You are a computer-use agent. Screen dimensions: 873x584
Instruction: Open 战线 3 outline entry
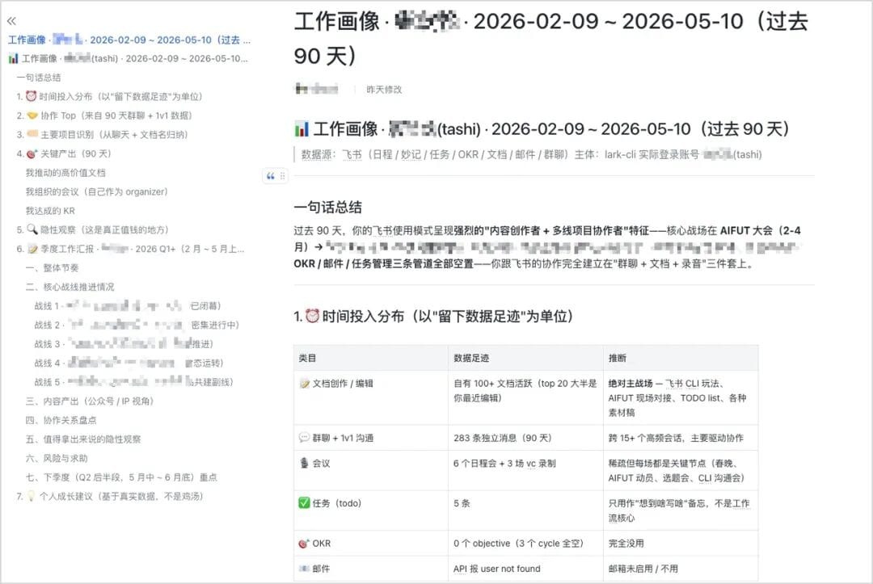click(124, 344)
